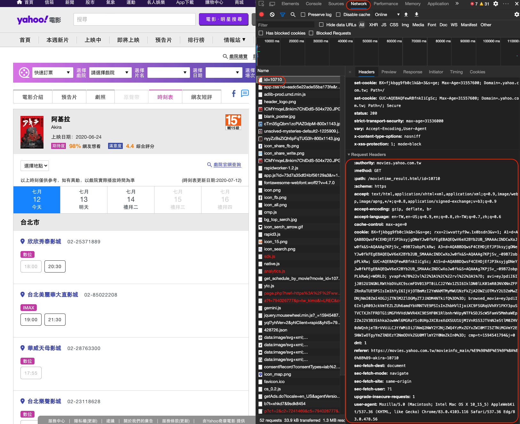
Task: Open the DevTools three-dot menu
Action: point(506,4)
